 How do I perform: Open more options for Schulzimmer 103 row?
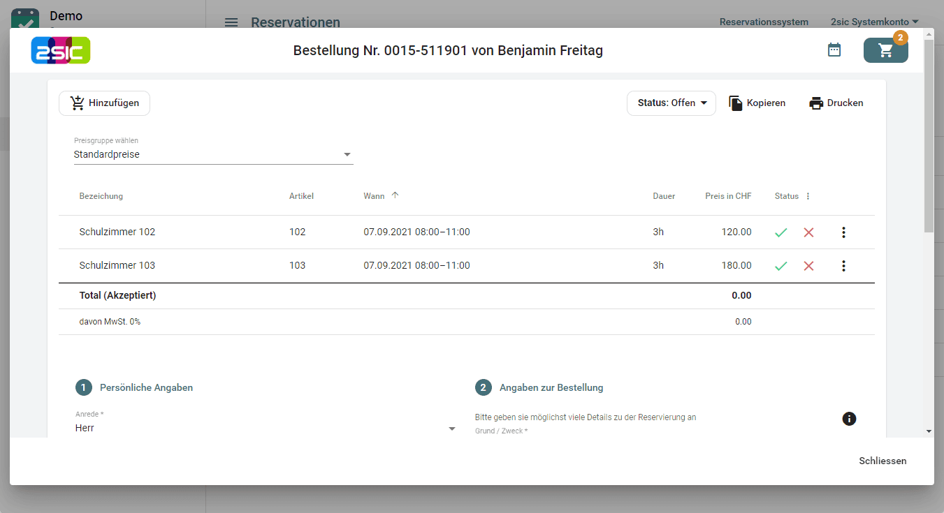(x=843, y=266)
